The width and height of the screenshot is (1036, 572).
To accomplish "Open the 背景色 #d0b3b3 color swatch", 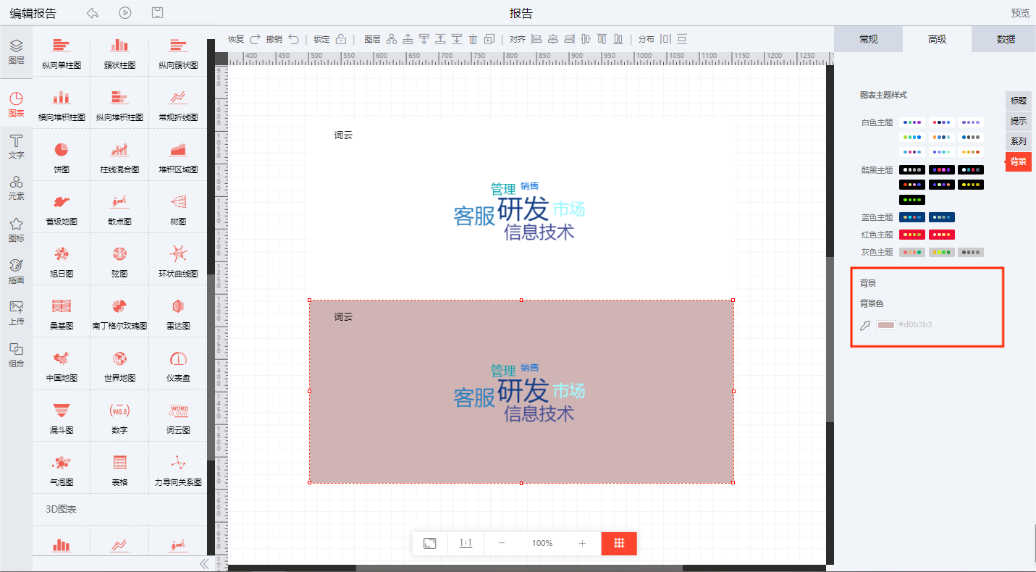I will coord(886,324).
